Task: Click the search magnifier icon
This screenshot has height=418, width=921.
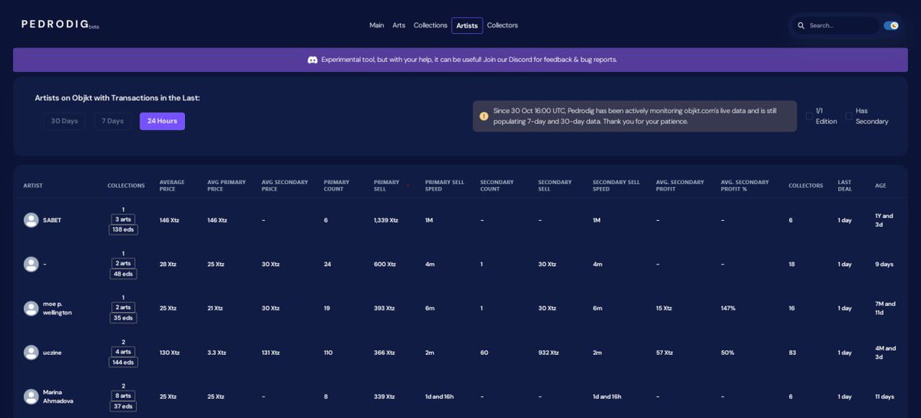Action: pos(801,25)
